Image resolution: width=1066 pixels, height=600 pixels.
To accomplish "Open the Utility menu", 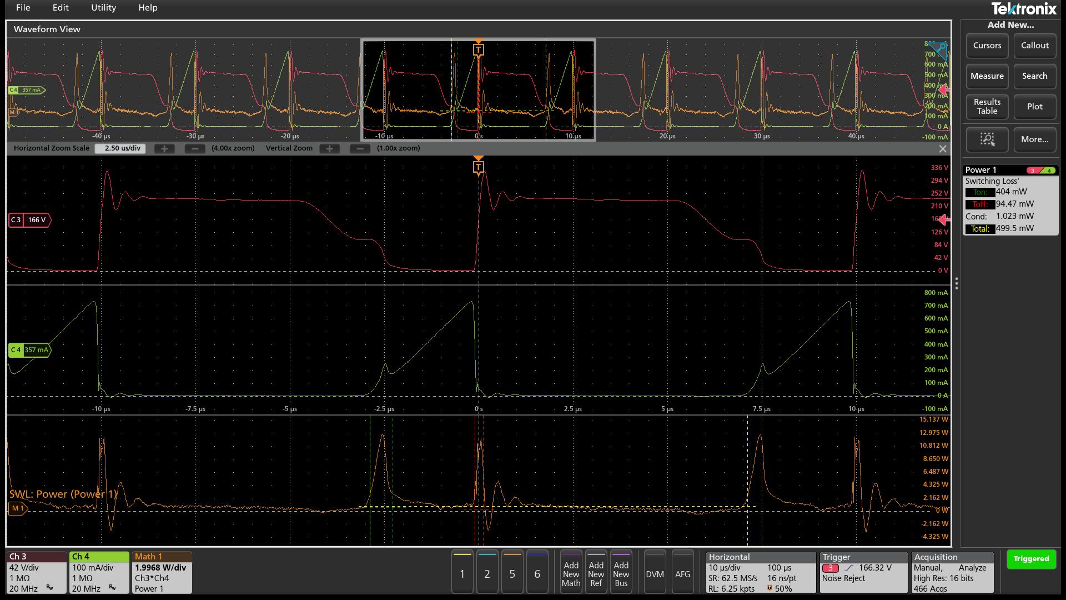I will [x=103, y=8].
